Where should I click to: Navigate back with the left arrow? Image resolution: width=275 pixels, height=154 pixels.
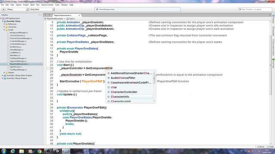click(x=45, y=15)
